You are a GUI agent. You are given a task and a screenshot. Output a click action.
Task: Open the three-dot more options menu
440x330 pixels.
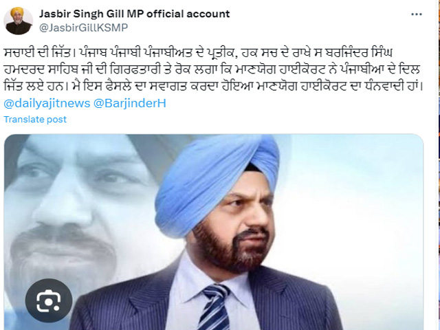tap(417, 14)
